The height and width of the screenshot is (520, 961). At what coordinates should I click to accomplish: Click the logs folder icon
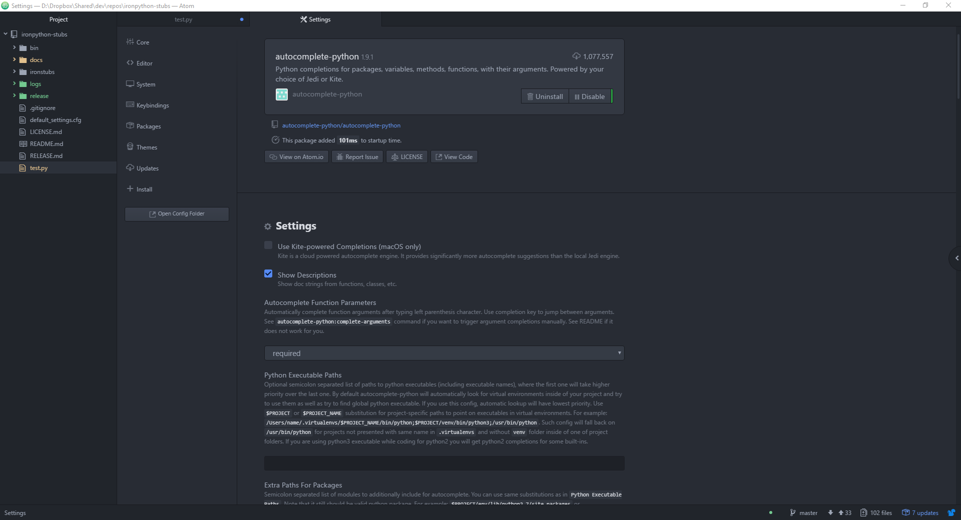23,84
